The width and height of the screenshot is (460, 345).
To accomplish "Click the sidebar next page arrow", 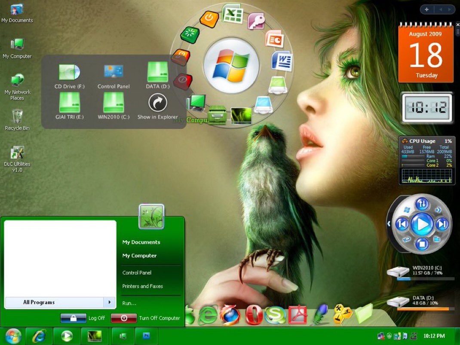I will point(449,9).
